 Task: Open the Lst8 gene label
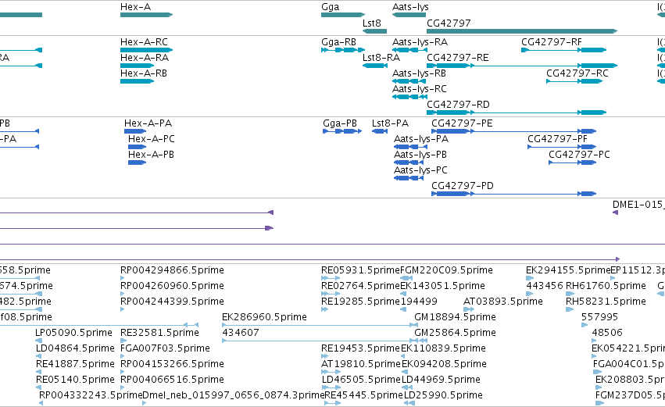click(x=371, y=23)
